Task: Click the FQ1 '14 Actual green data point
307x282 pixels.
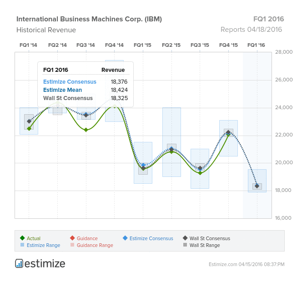Action: coord(29,129)
